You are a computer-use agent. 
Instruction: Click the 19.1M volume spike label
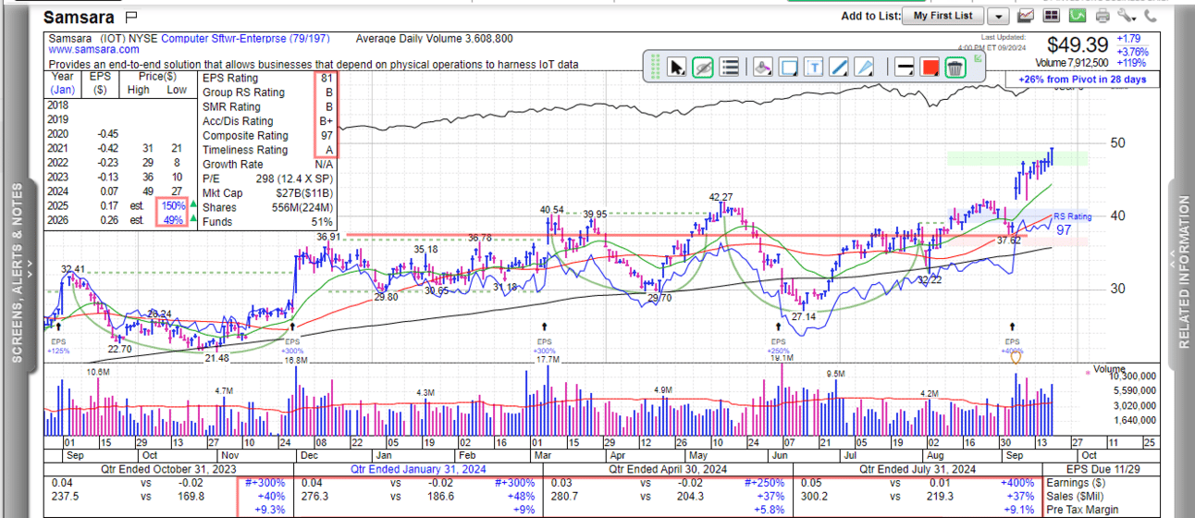pyautogui.click(x=781, y=359)
